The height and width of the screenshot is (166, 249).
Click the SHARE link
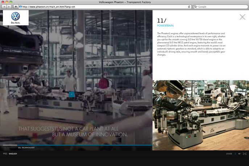[229, 154]
